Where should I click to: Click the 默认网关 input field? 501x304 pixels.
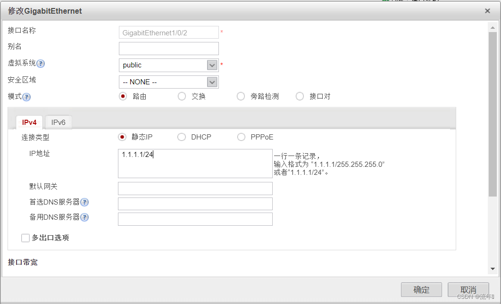click(195, 189)
